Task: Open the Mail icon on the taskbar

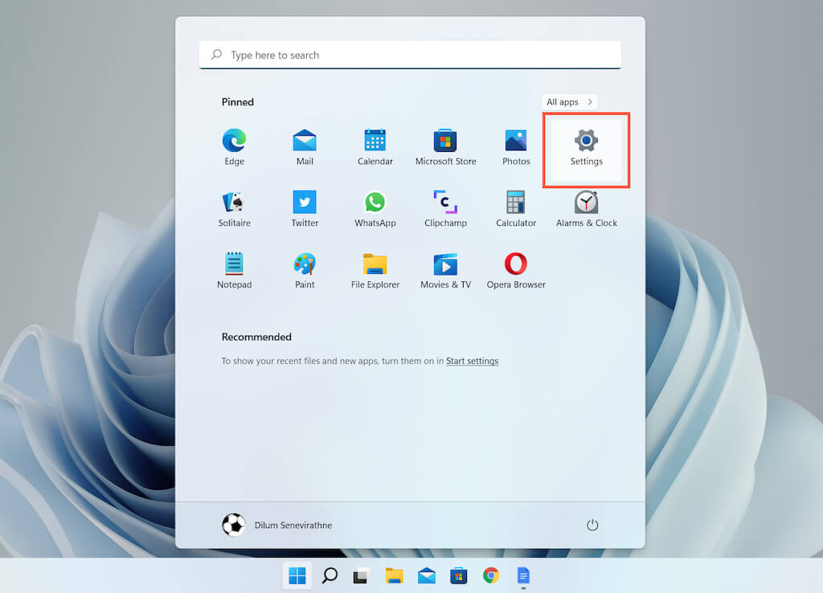Action: tap(426, 575)
